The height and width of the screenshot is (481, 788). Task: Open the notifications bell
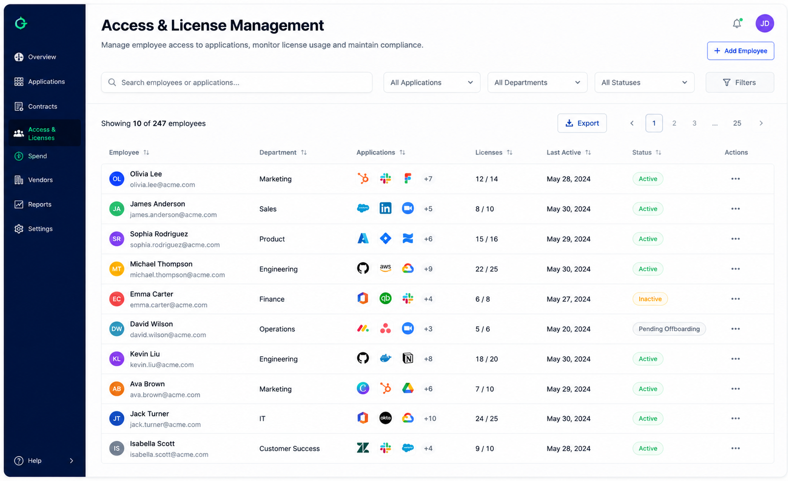pos(737,23)
